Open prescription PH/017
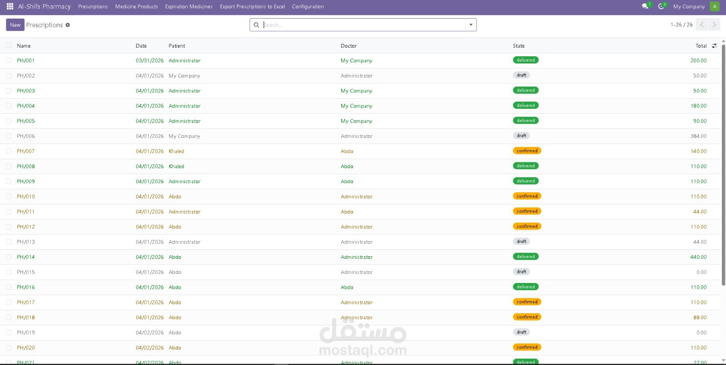Image resolution: width=726 pixels, height=365 pixels. pos(26,302)
